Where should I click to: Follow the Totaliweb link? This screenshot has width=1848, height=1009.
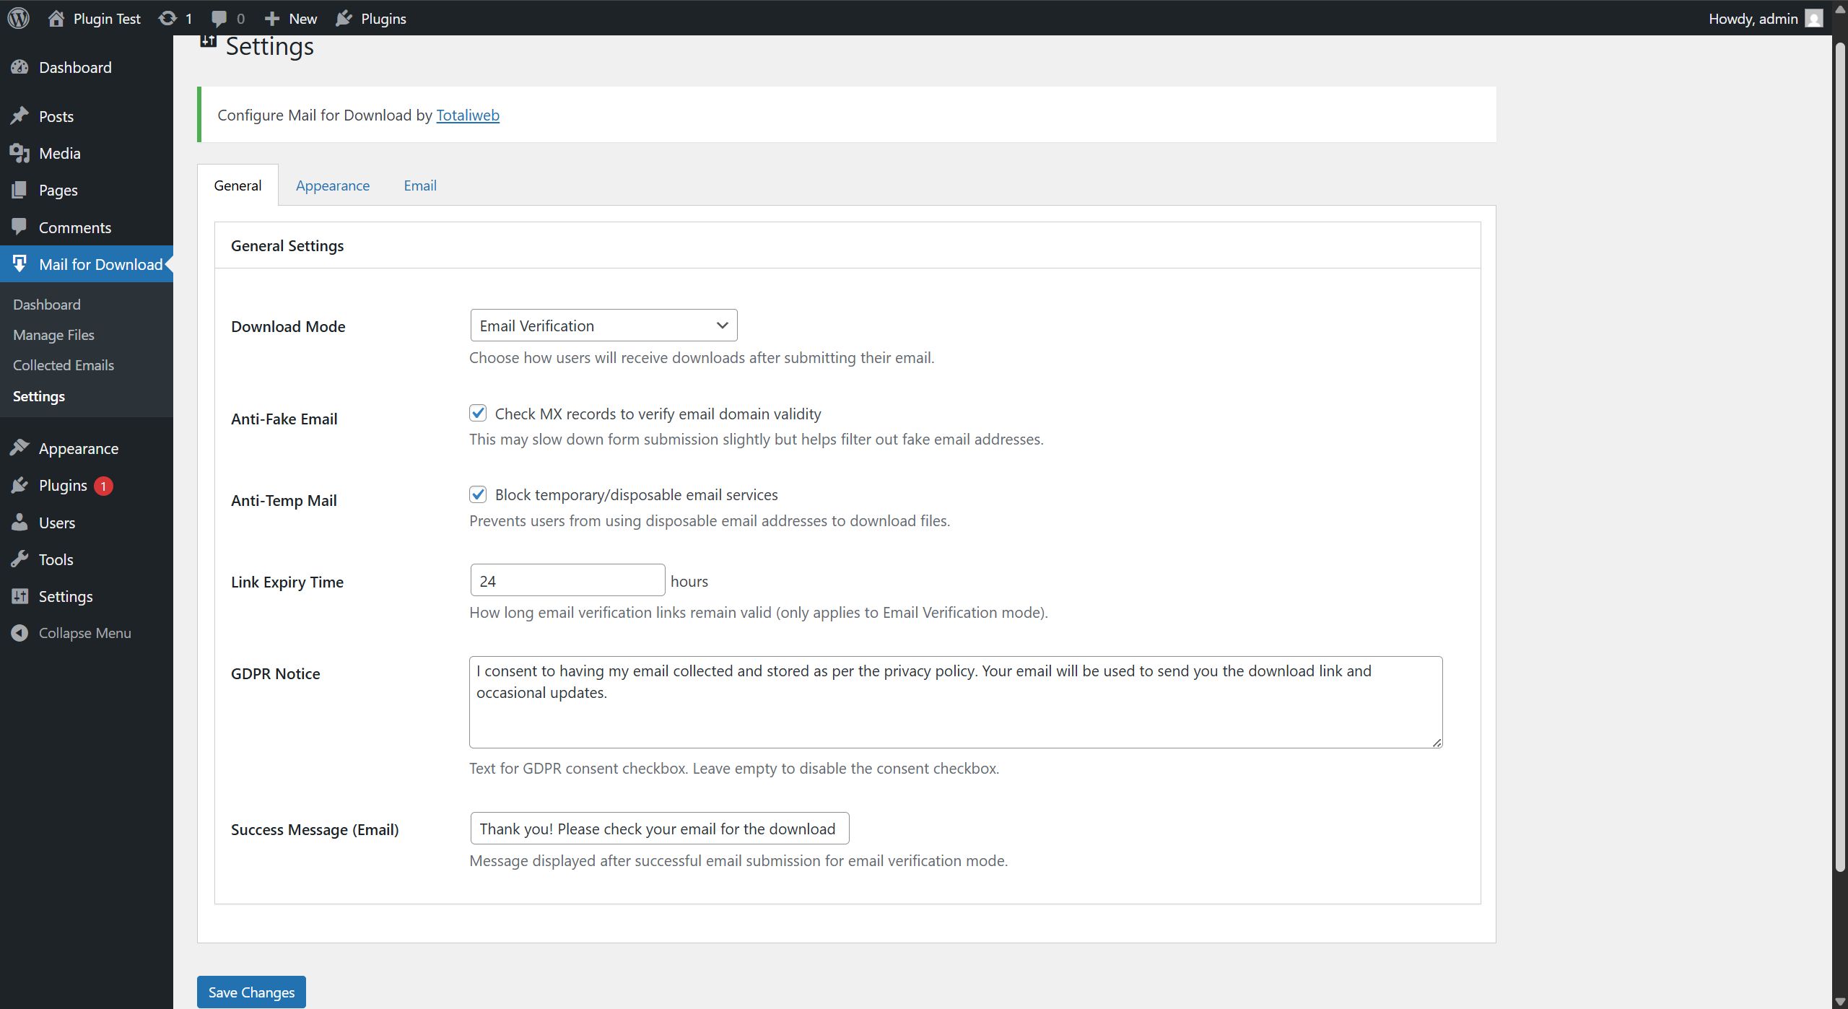[468, 115]
